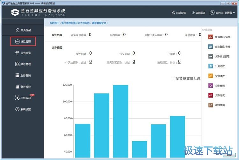The image size is (239, 160).
Task: Open the 贷款管理 sidebar menu
Action: [23, 41]
